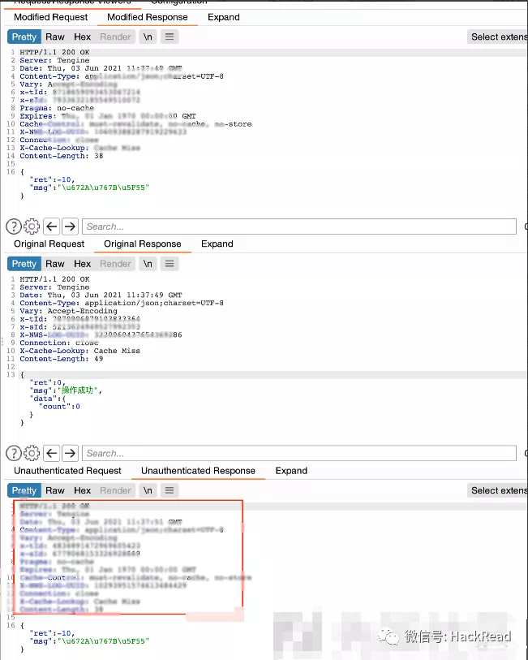Select Pretty view in Unauthenticated Response pane
This screenshot has width=528, height=660.
pyautogui.click(x=24, y=491)
